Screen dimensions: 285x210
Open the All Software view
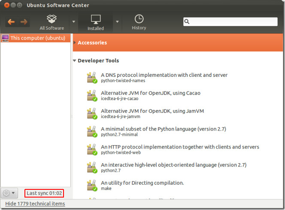click(52, 22)
